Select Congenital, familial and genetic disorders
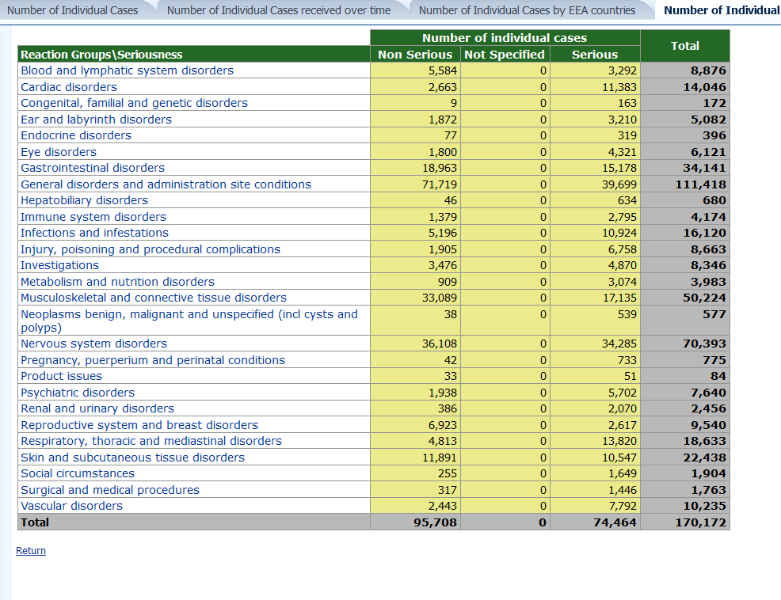 pos(134,103)
